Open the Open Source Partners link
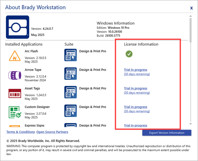This screenshot has width=198, height=161. point(52,132)
